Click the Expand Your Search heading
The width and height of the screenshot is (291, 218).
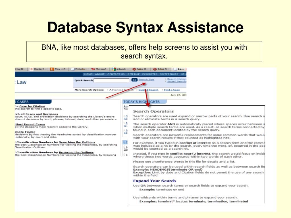[154, 181]
